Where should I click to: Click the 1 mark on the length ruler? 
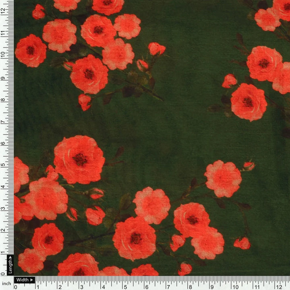3,253
